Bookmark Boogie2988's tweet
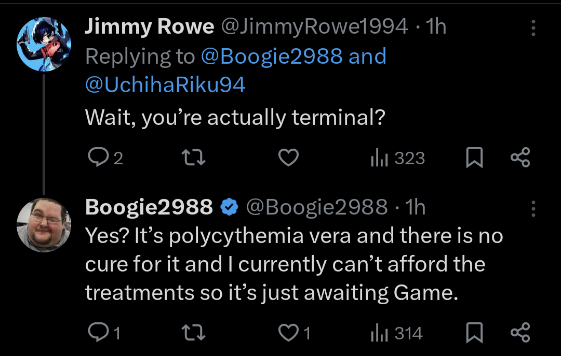The width and height of the screenshot is (561, 356). click(474, 333)
